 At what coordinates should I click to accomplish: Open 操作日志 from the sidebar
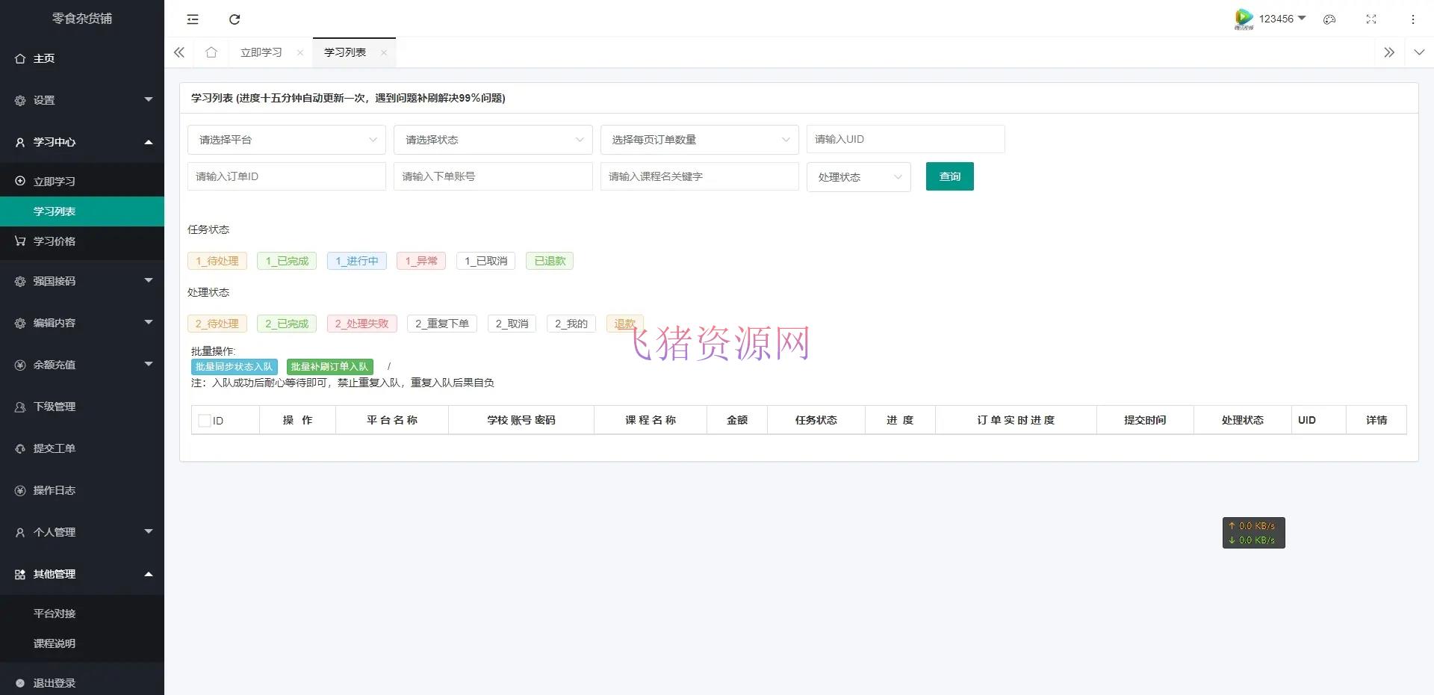pyautogui.click(x=53, y=489)
